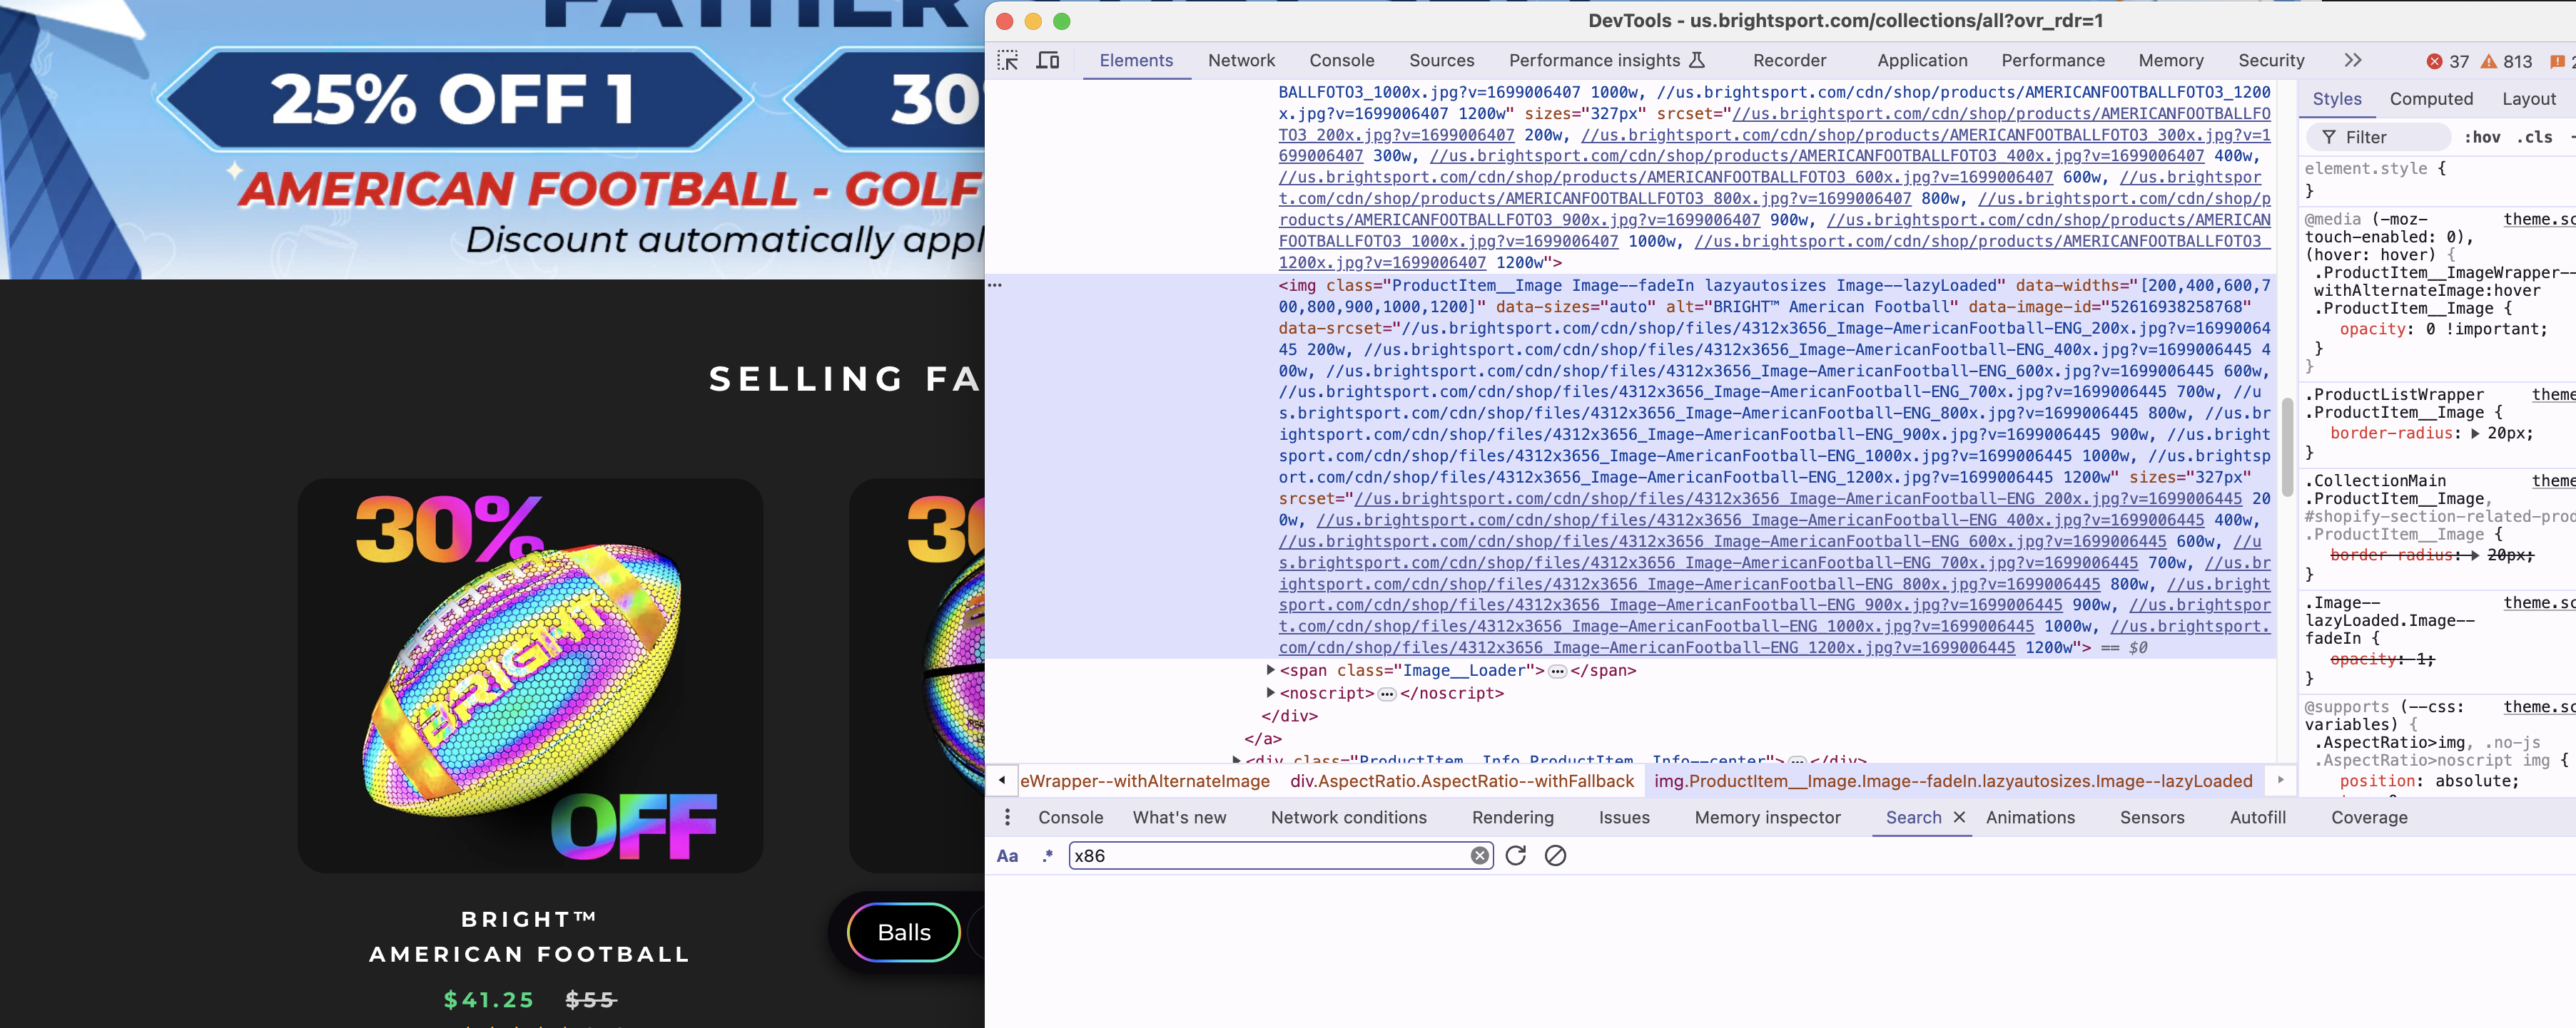Switch to the Network tab
Image resolution: width=2576 pixels, height=1028 pixels.
[x=1241, y=61]
